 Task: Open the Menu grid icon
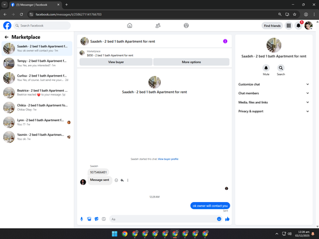point(288,25)
